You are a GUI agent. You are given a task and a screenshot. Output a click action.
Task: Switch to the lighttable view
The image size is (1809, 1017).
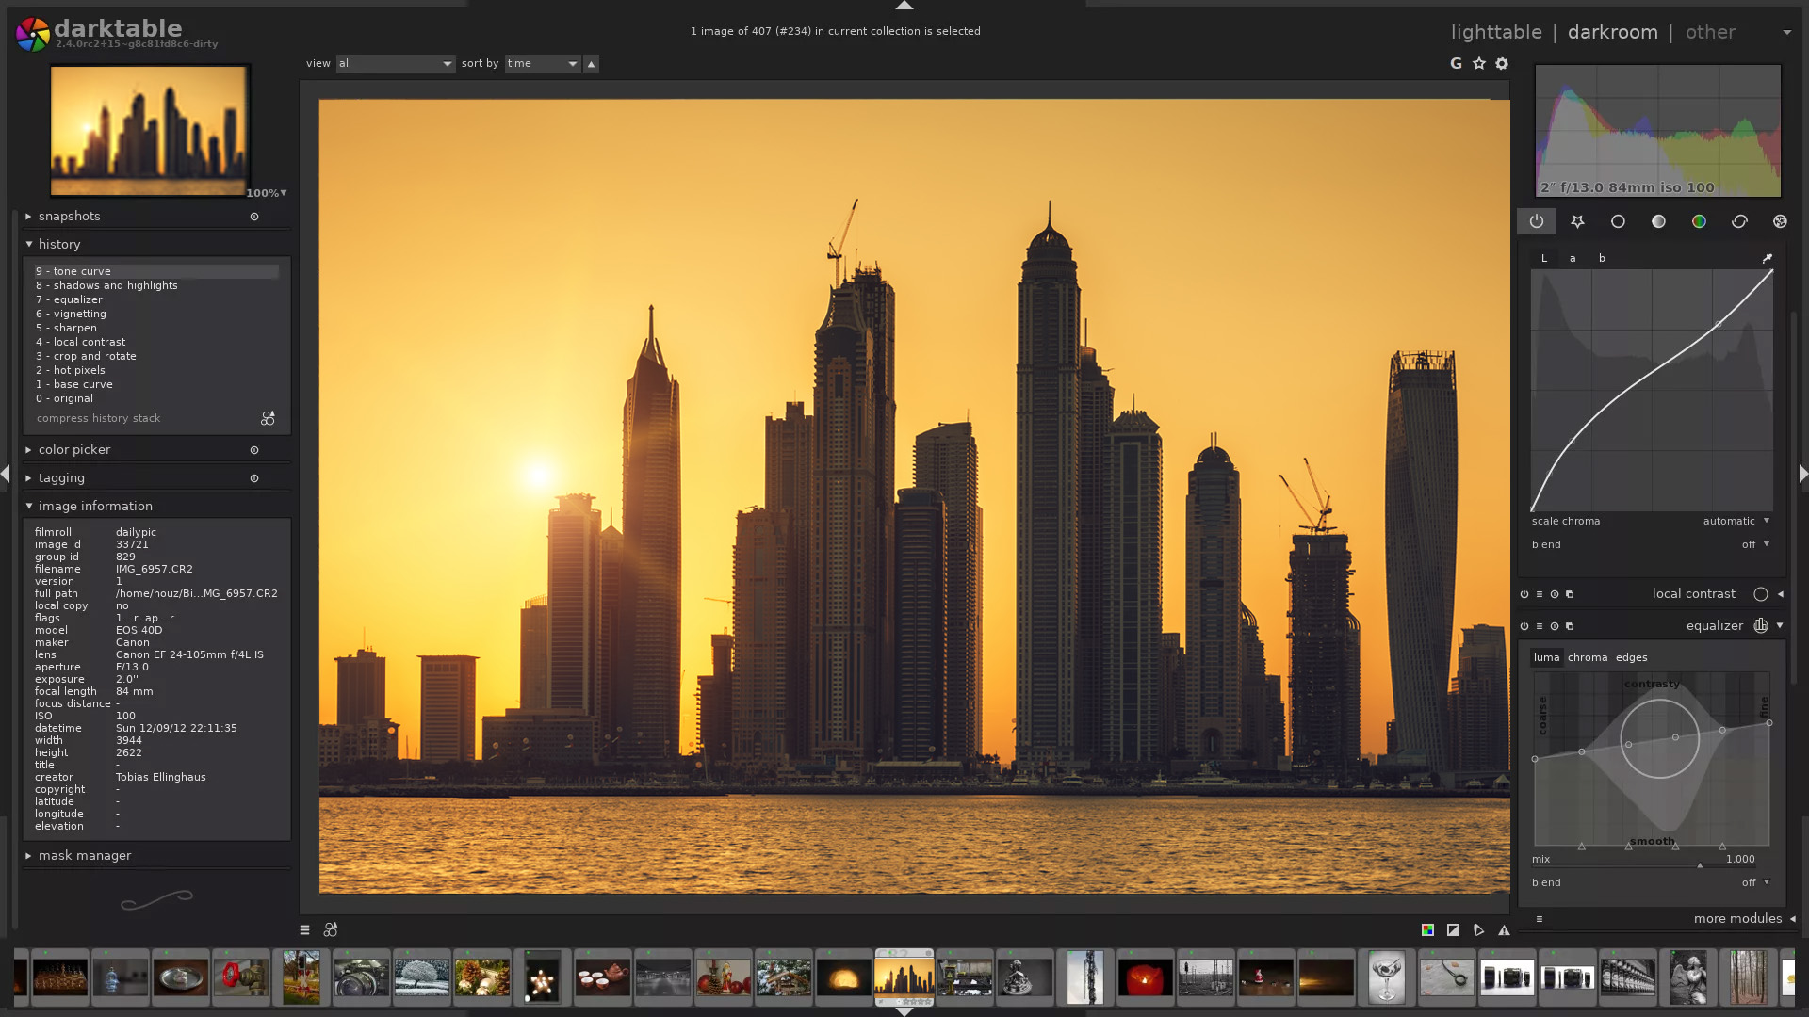pyautogui.click(x=1496, y=32)
